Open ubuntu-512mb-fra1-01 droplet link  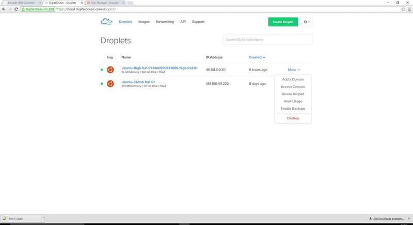[138, 82]
